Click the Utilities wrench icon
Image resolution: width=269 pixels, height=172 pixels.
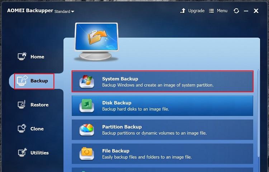pos(22,152)
